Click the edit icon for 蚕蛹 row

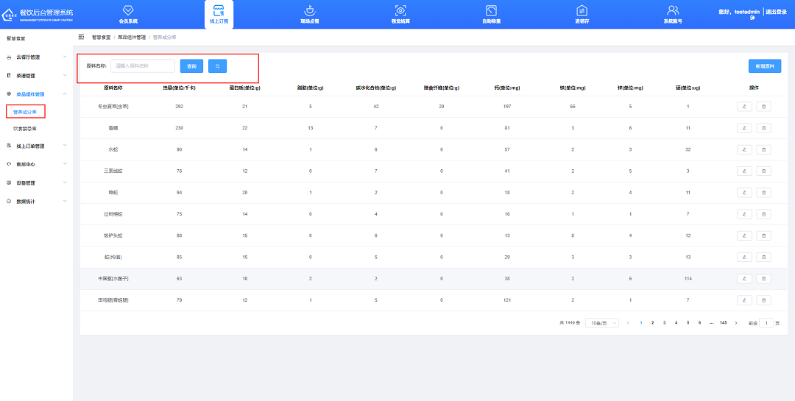[744, 128]
